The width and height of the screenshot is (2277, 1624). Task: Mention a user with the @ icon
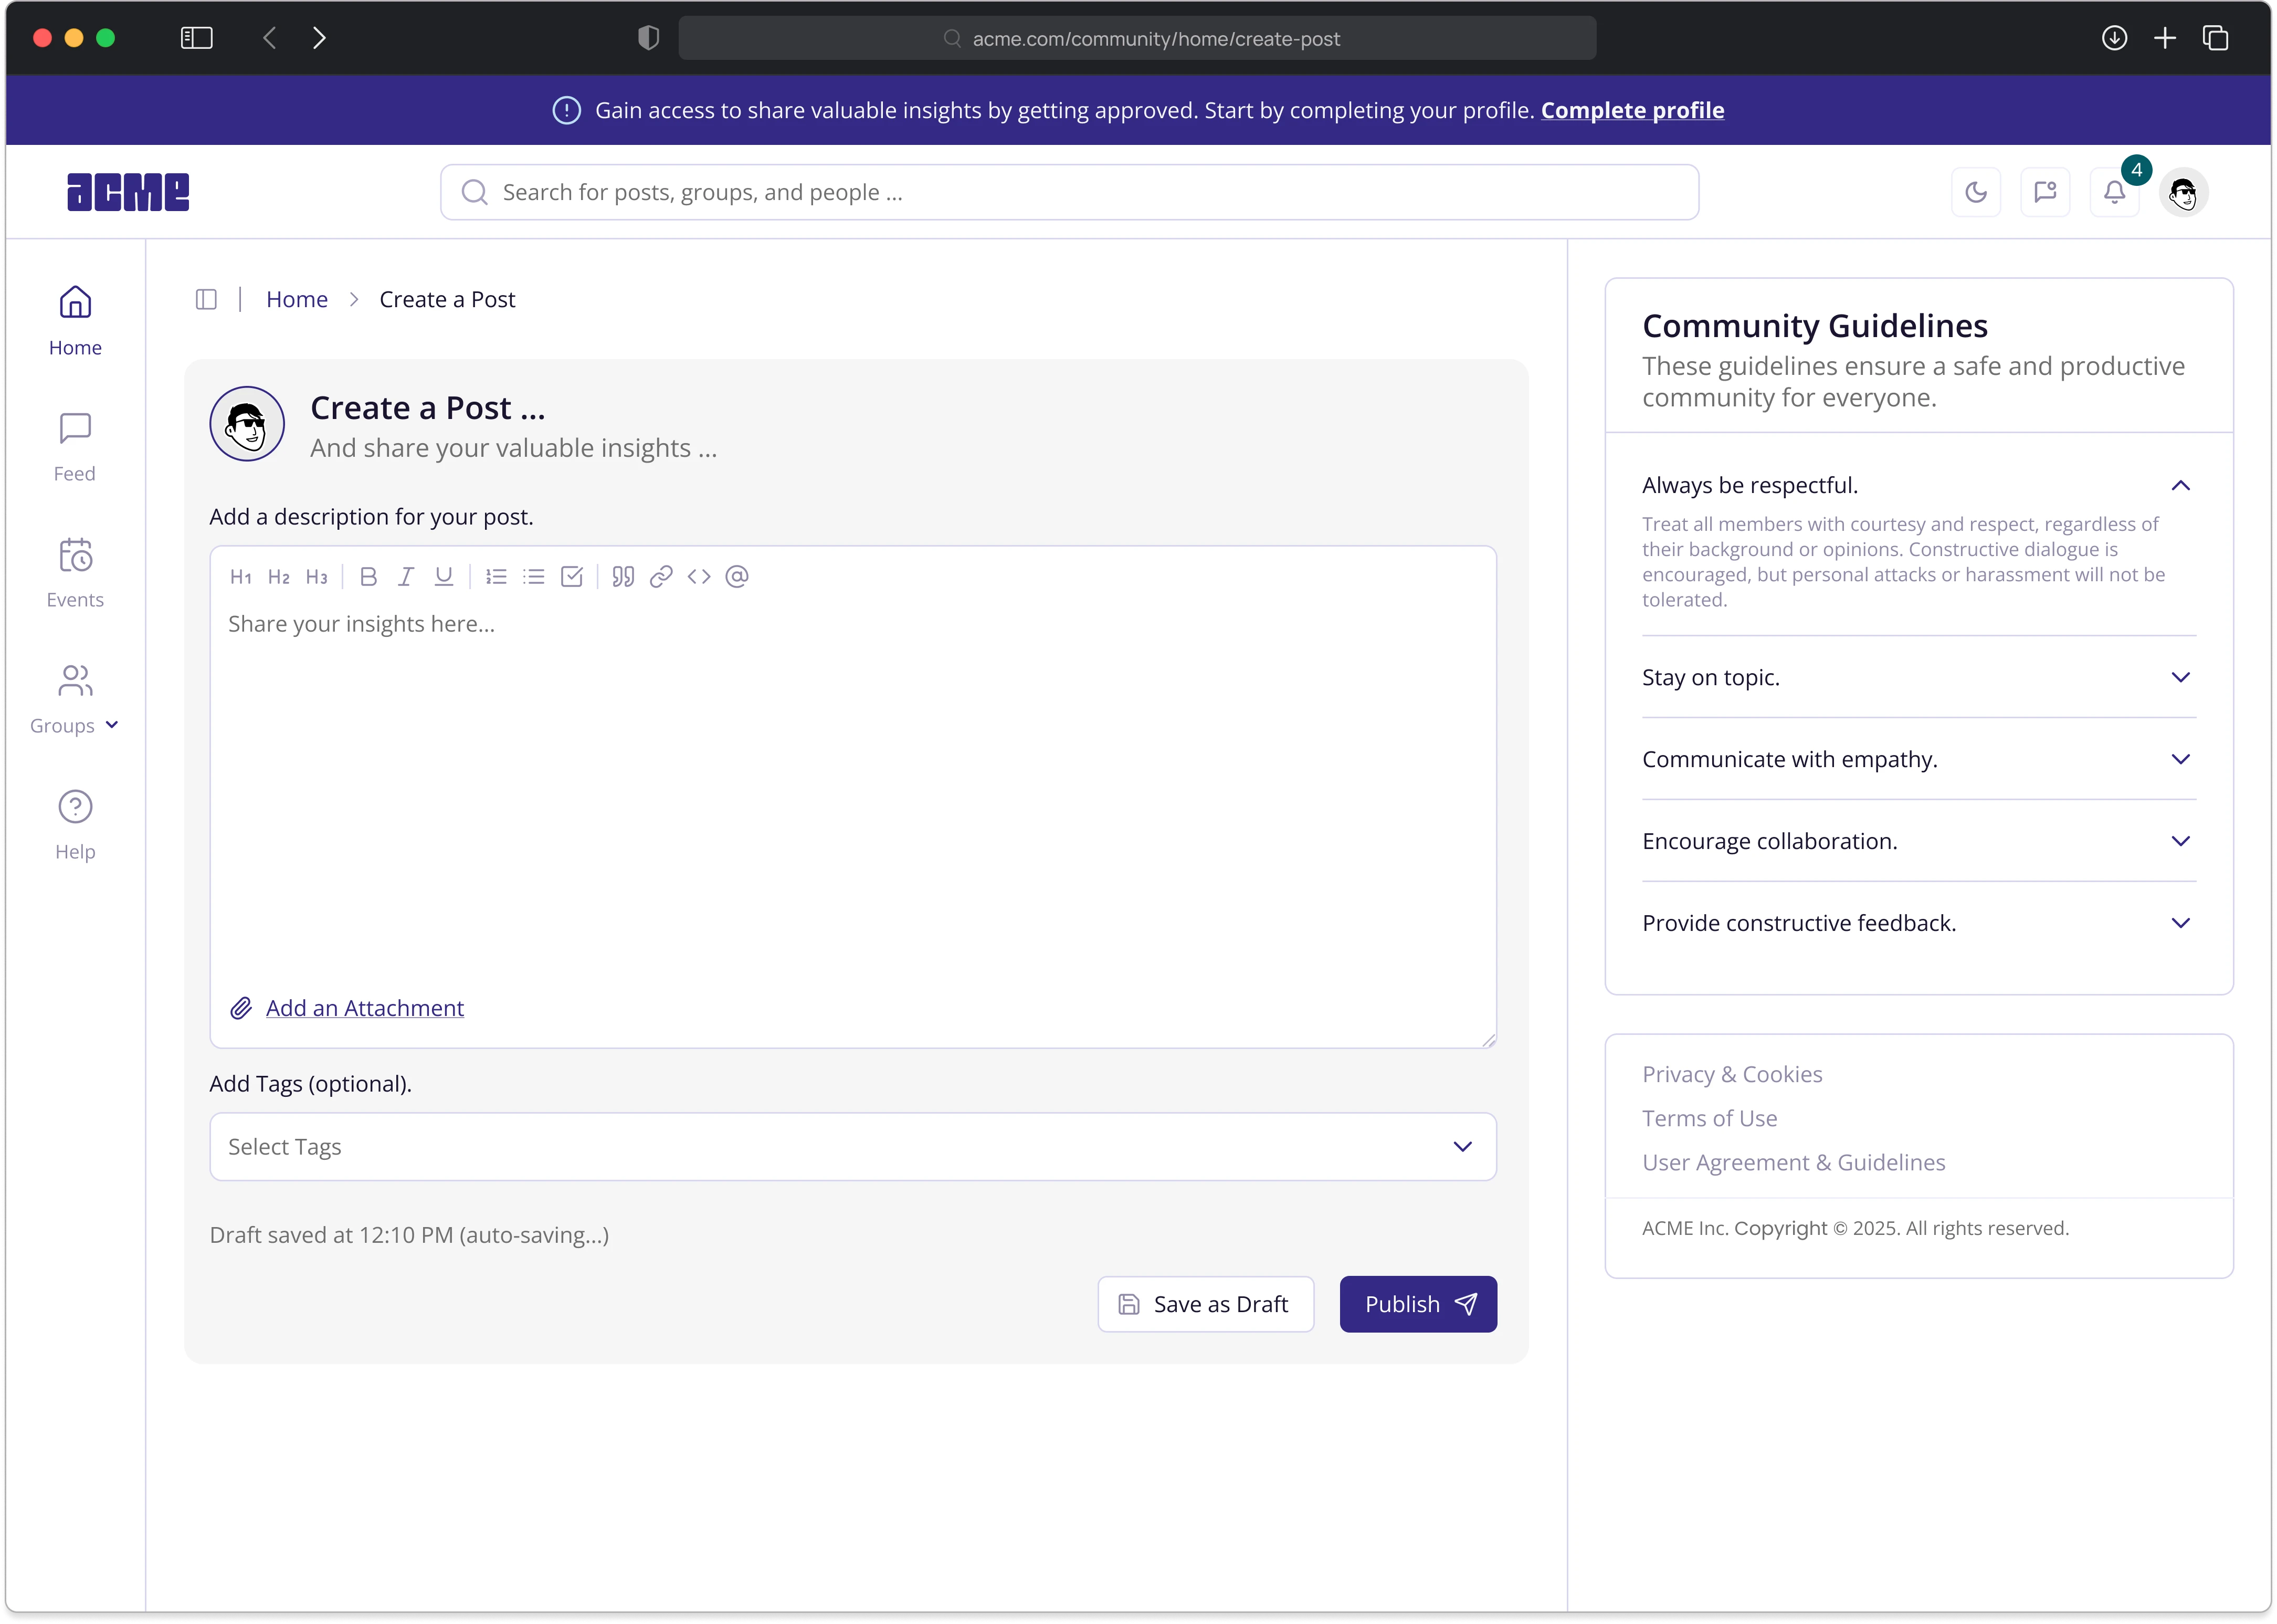(x=736, y=576)
